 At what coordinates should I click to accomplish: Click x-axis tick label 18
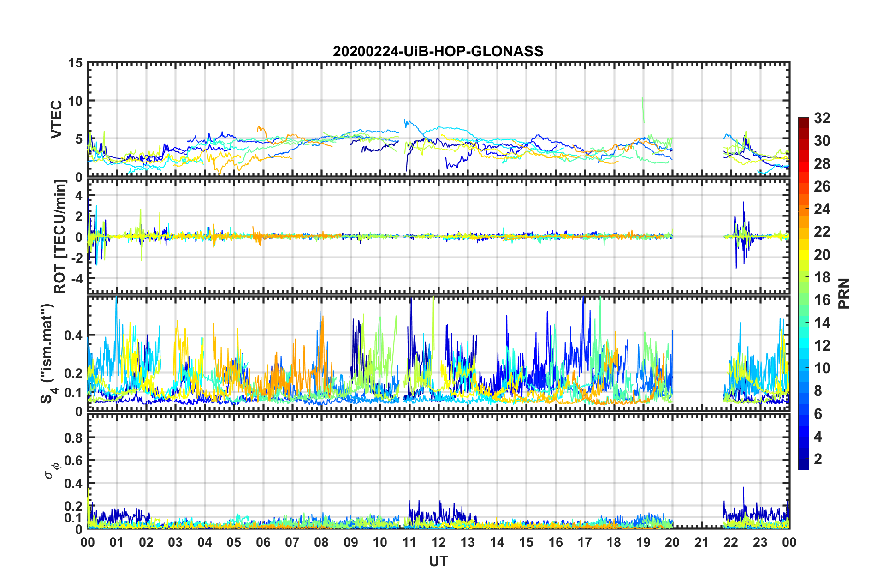click(x=614, y=542)
